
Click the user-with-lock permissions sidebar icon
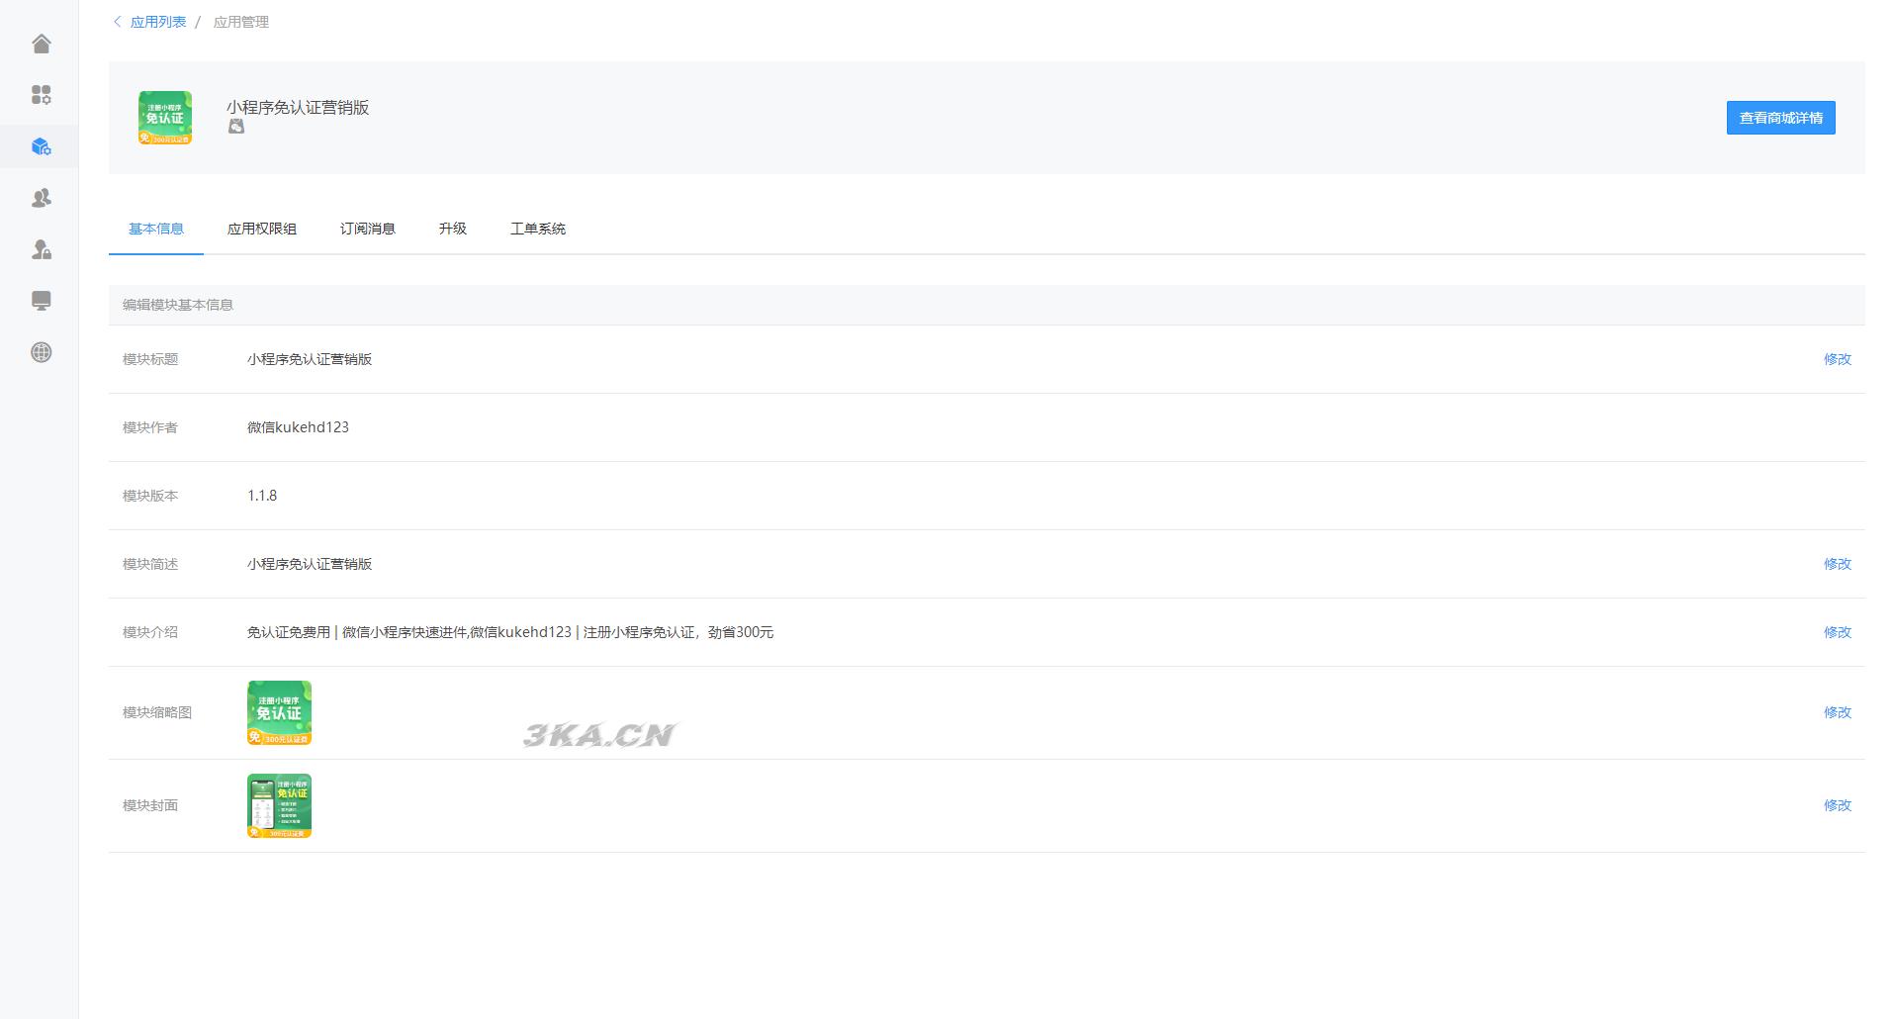pyautogui.click(x=41, y=249)
